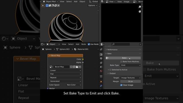Open the Render properties tab icon
183x103 pixels.
point(101,55)
